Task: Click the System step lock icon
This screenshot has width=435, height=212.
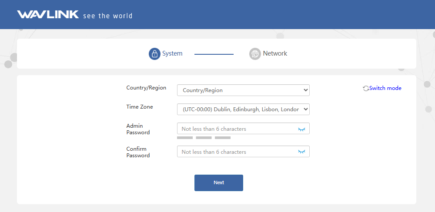Action: (x=154, y=54)
